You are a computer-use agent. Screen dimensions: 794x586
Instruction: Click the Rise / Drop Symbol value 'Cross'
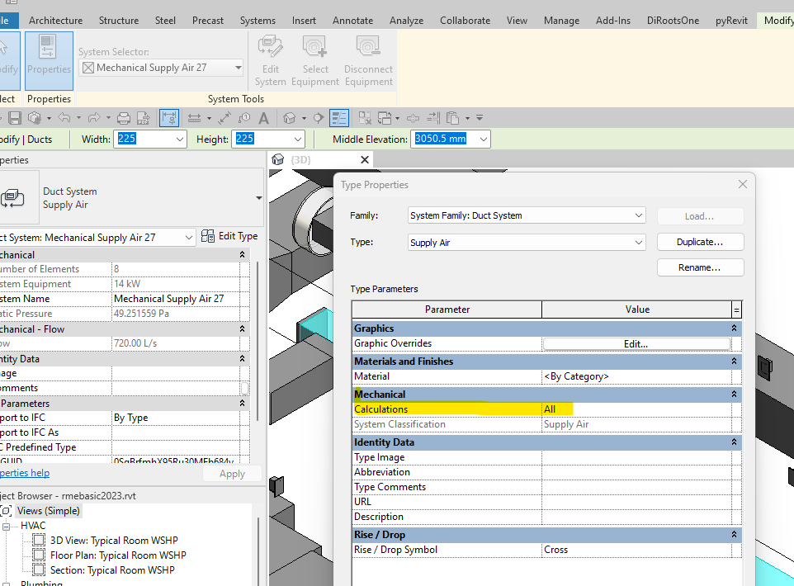[x=636, y=550]
